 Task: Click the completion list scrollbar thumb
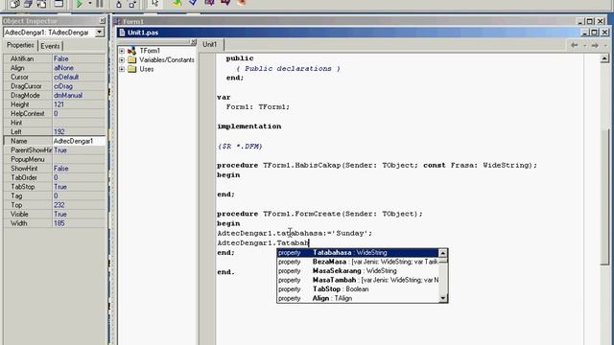click(443, 261)
